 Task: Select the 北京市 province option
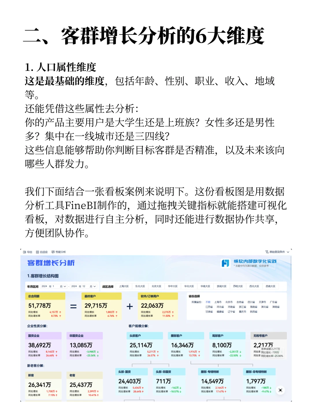229,302
